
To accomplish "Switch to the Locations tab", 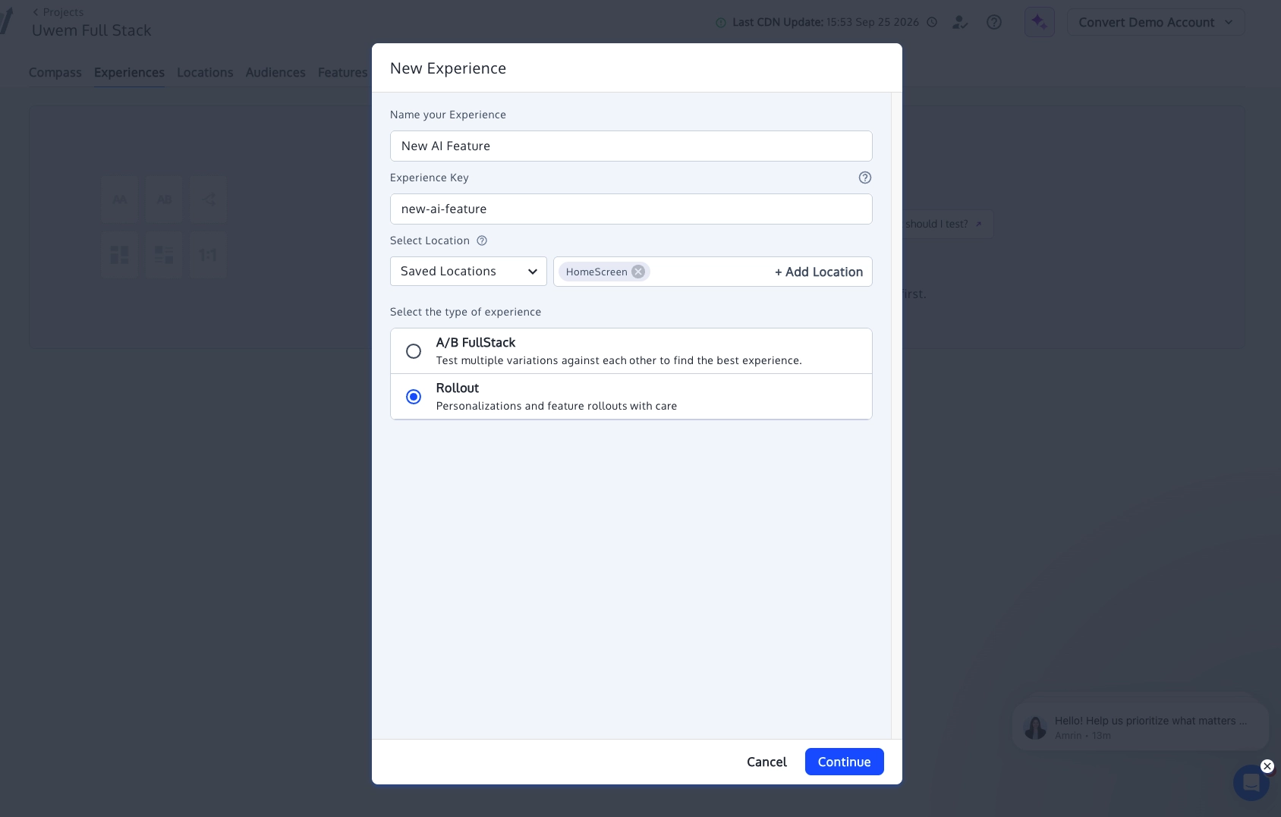I will (x=205, y=73).
